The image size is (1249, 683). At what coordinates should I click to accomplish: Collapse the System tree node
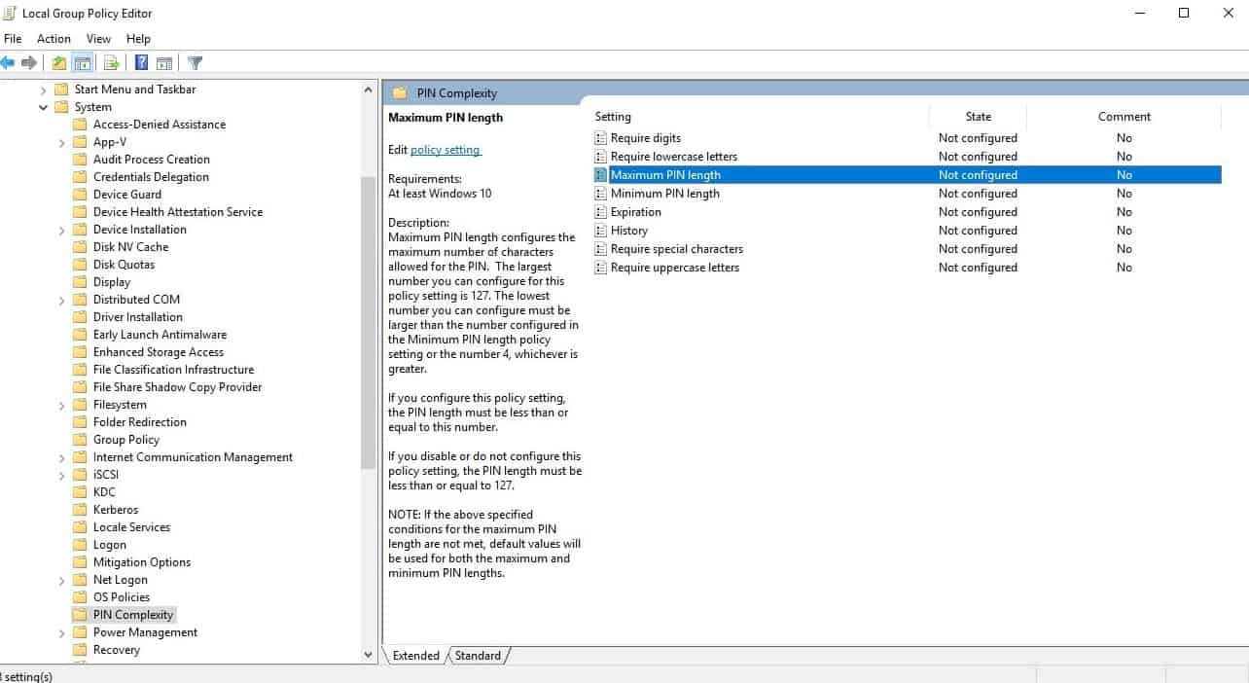point(44,107)
